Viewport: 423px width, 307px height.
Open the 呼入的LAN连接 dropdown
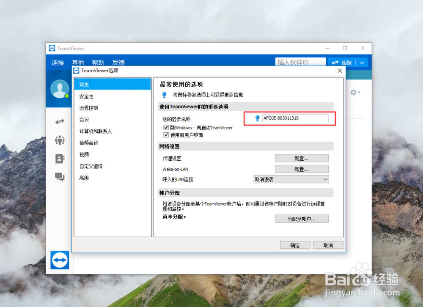pyautogui.click(x=291, y=179)
